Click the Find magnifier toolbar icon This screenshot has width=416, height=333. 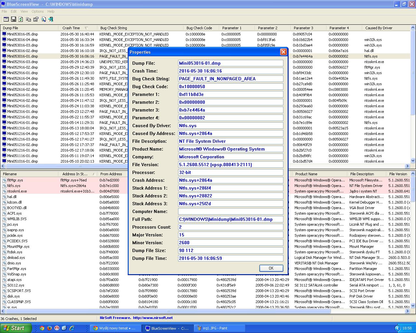(x=44, y=20)
